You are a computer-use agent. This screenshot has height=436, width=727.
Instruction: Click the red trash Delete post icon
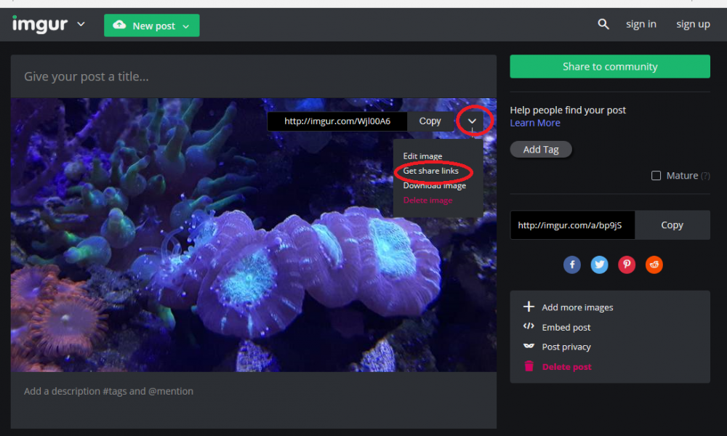click(529, 367)
